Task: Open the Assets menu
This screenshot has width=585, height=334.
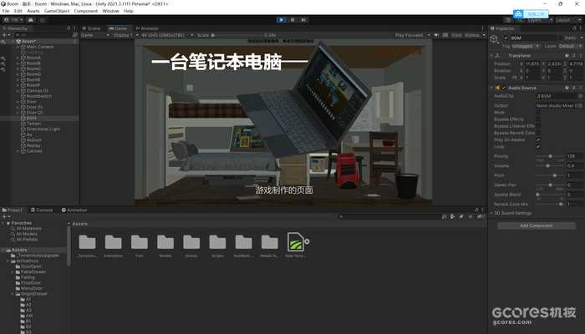Action: 33,11
